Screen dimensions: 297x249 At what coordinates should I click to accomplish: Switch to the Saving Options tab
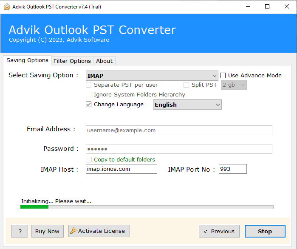(27, 60)
